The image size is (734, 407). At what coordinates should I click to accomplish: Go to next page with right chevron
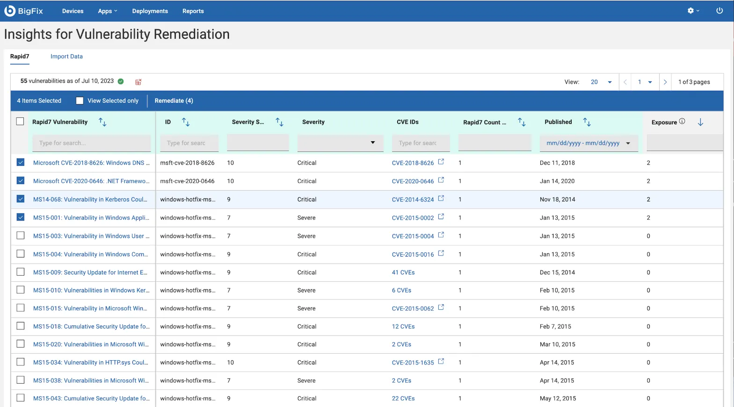pos(665,82)
